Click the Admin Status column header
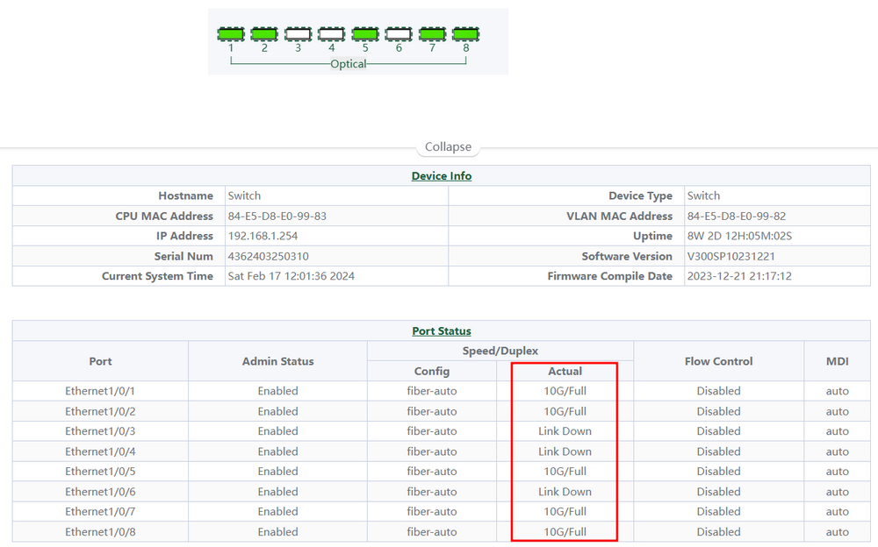The image size is (878, 547). point(277,361)
